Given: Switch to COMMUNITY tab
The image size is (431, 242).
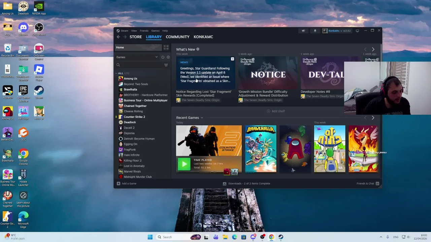Looking at the screenshot, I should (x=177, y=37).
